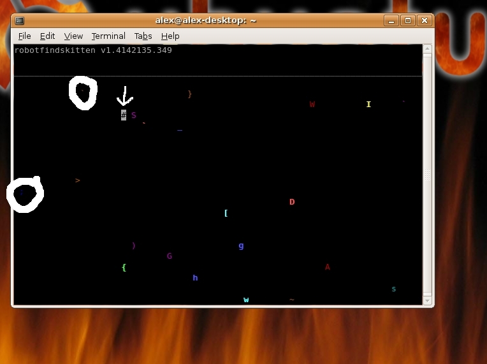Click the dark red W character
The width and height of the screenshot is (487, 364).
(312, 105)
